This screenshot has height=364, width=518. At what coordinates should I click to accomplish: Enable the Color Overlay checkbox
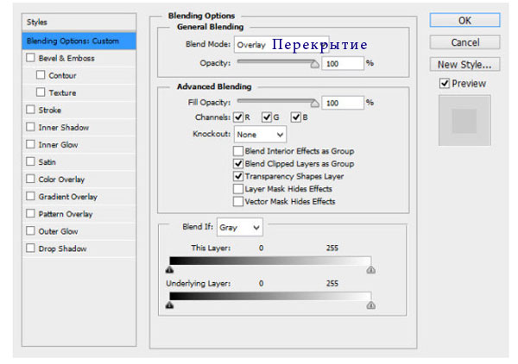(x=30, y=179)
